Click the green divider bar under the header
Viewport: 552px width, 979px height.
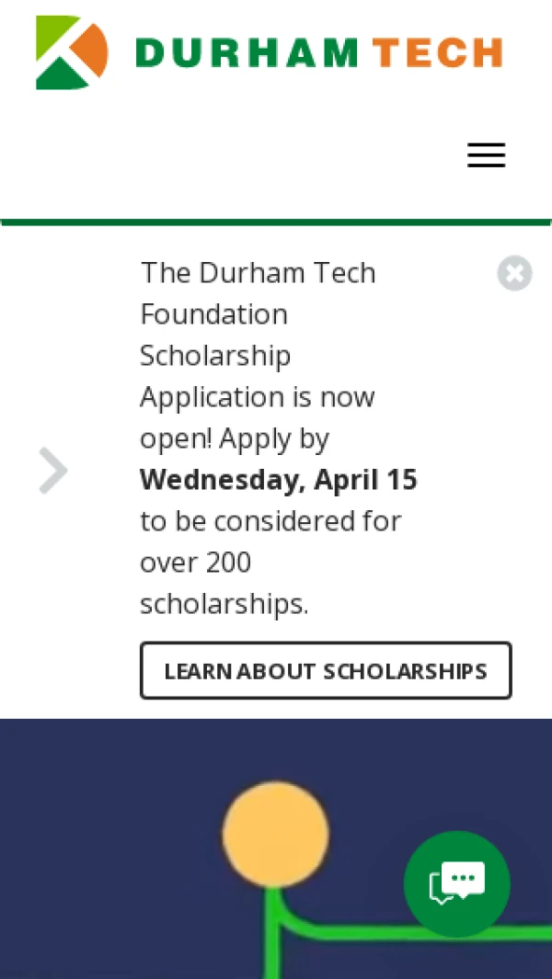coord(276,222)
